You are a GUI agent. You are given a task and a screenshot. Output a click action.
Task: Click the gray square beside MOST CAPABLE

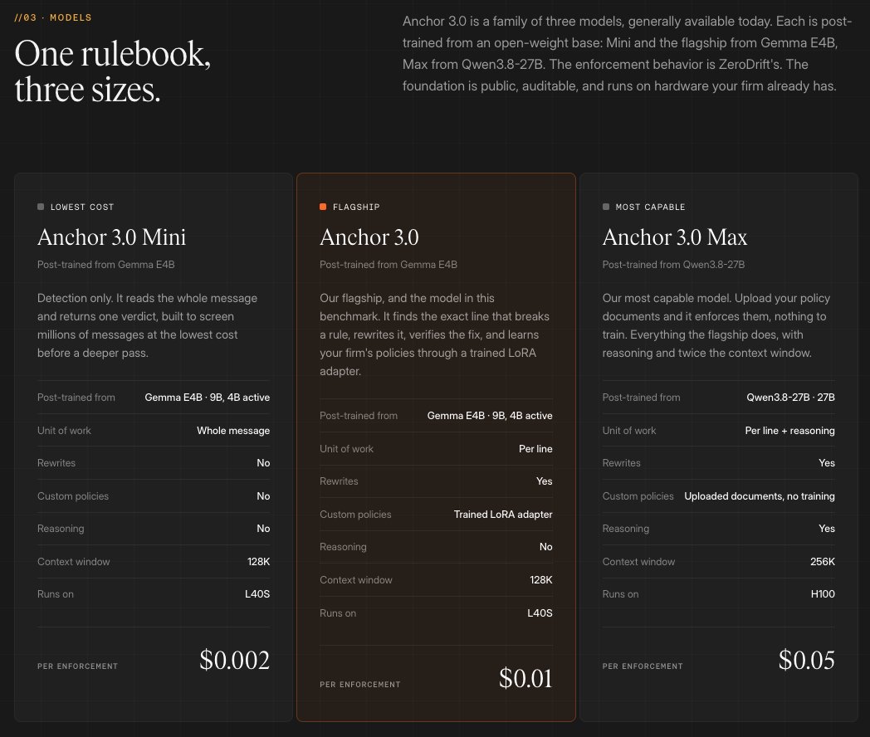[x=606, y=207]
